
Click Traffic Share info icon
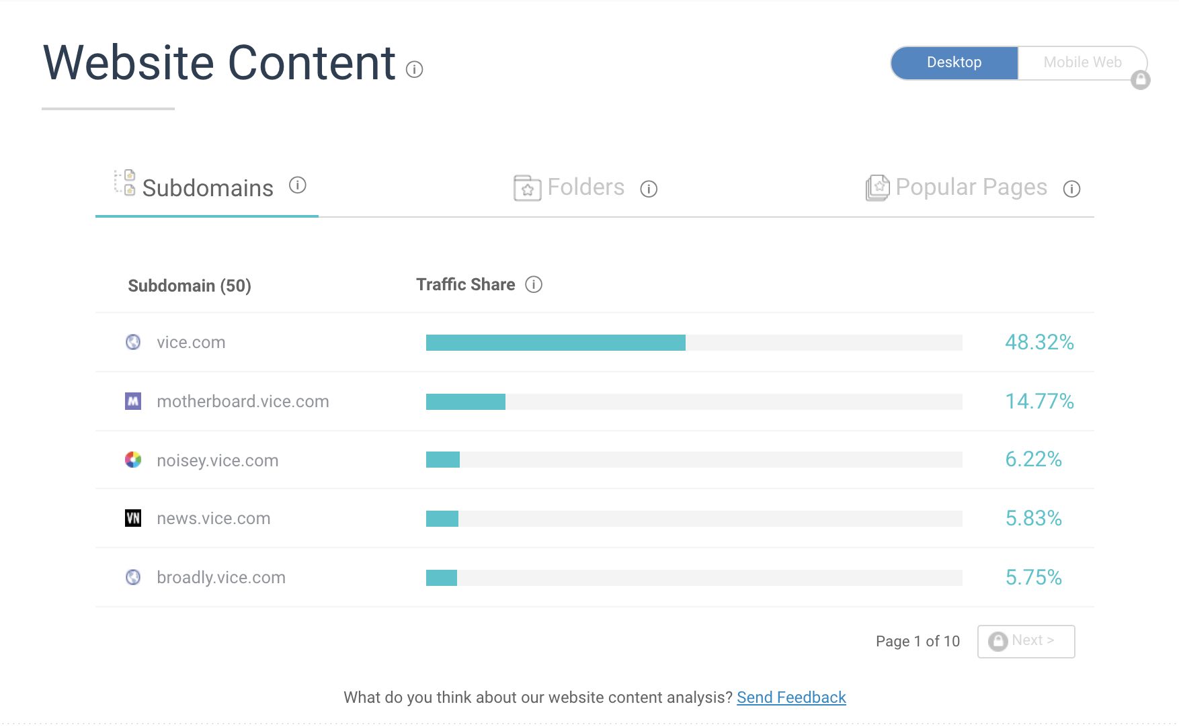tap(533, 285)
